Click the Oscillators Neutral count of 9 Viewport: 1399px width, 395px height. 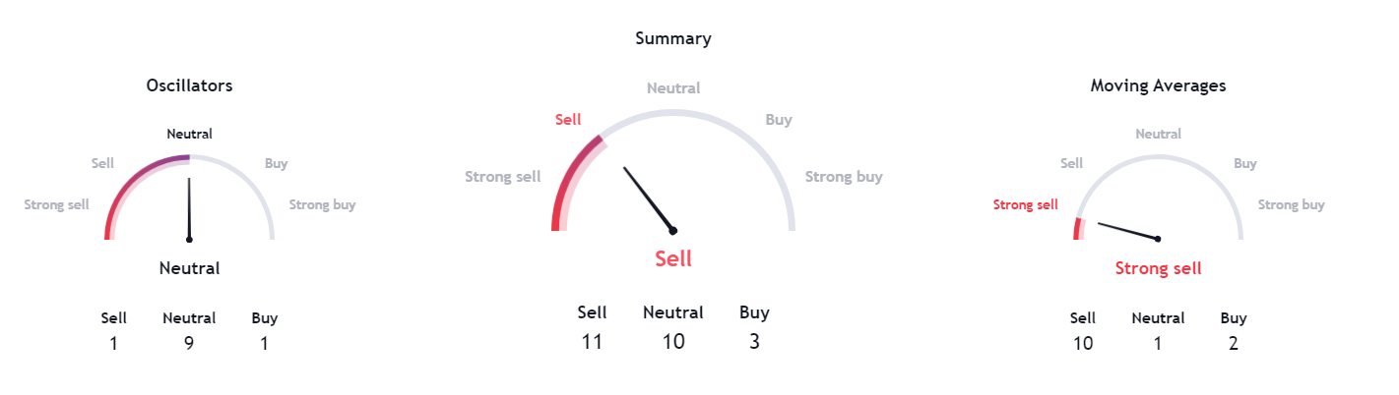[x=189, y=344]
